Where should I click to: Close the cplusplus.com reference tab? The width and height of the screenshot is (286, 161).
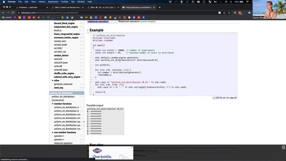click(x=154, y=8)
